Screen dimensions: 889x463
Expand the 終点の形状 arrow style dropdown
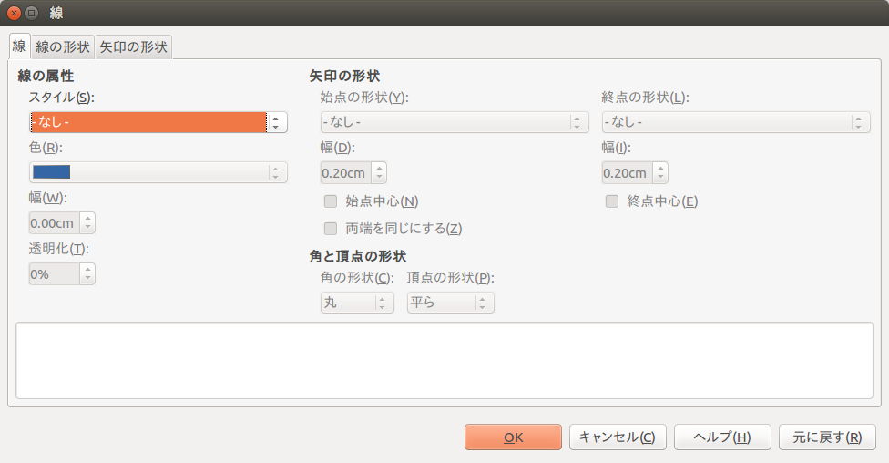point(736,122)
